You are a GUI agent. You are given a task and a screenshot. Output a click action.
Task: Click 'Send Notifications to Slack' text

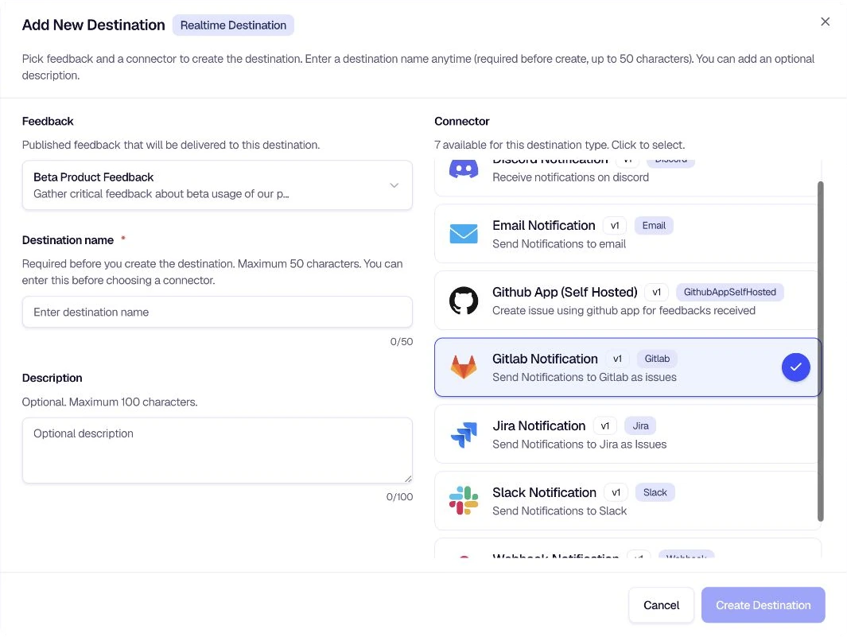pyautogui.click(x=559, y=511)
